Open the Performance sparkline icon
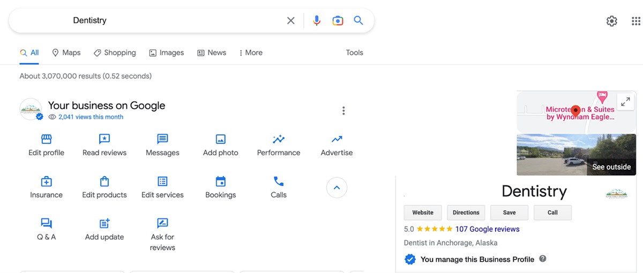Screen dimensions: 643x273 [x=279, y=139]
